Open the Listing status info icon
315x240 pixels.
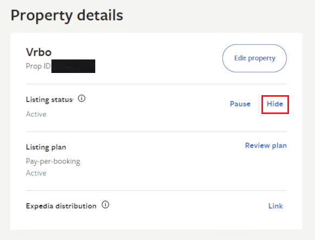click(x=82, y=98)
